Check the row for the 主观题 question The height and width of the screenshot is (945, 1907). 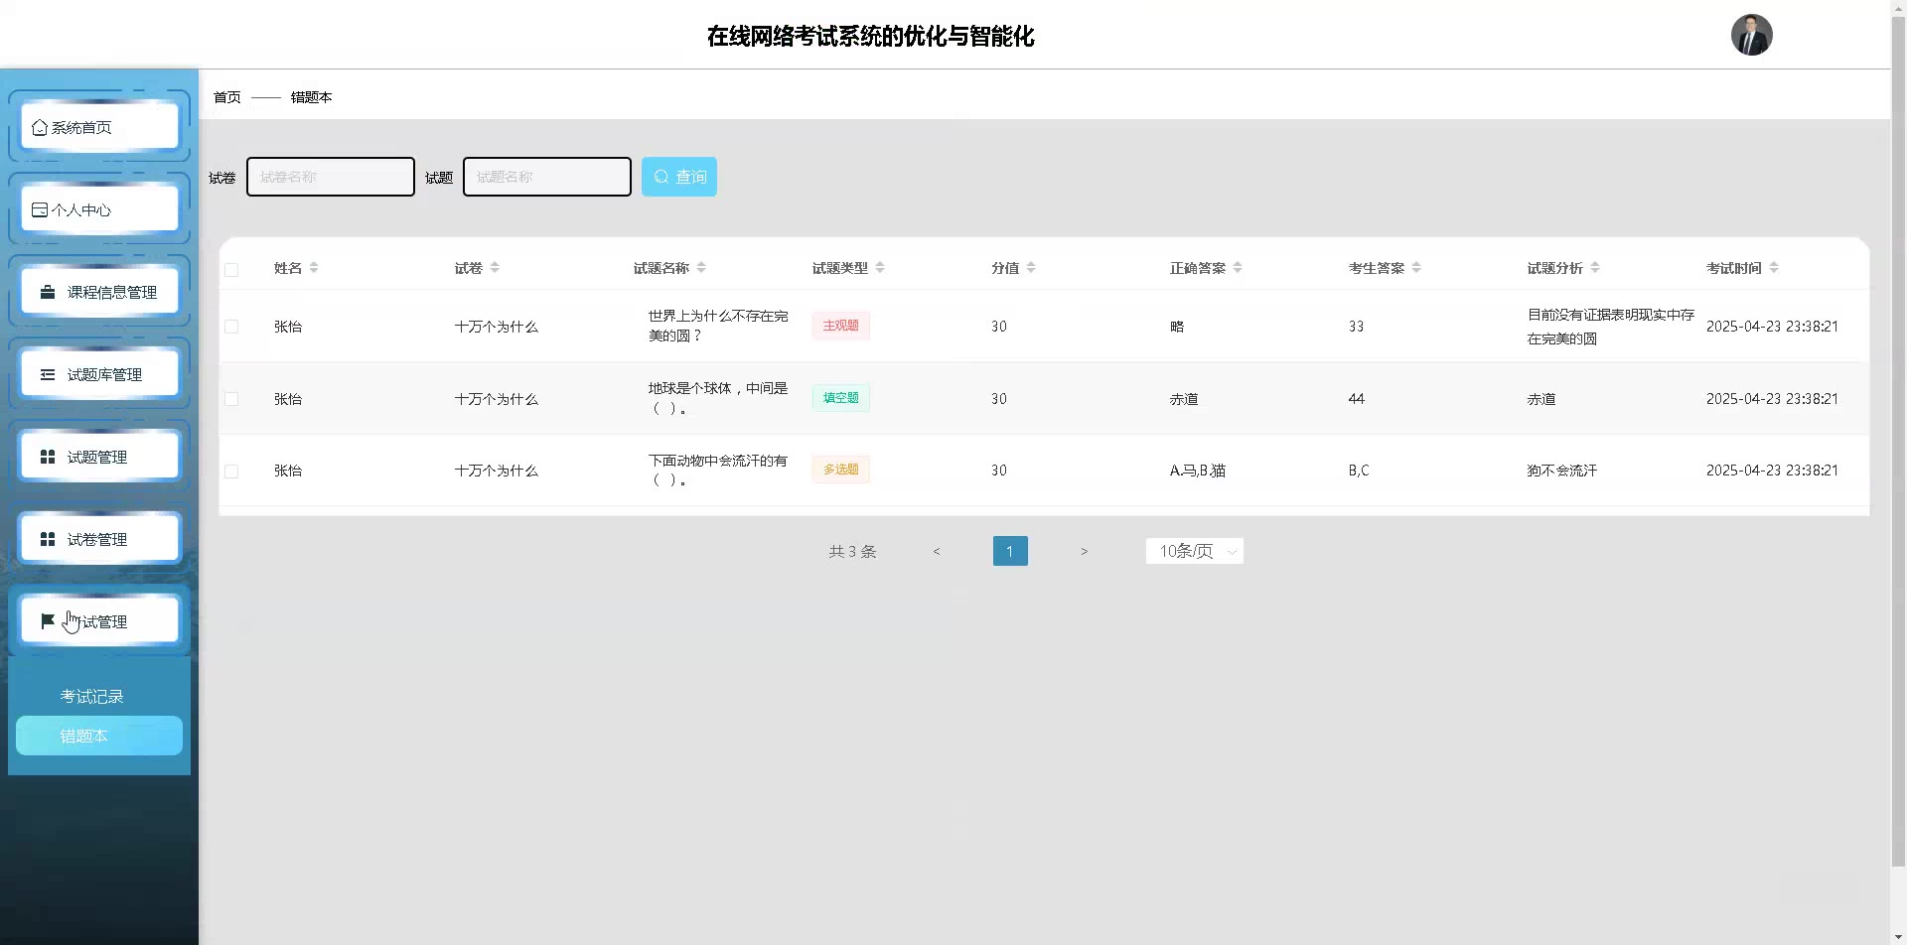(231, 327)
